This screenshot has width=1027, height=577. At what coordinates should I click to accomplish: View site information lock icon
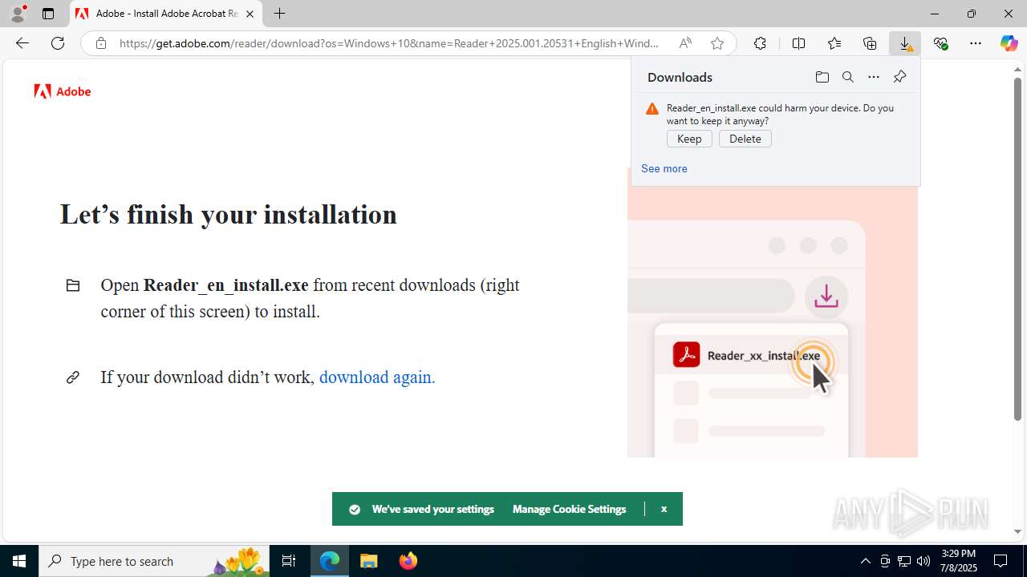click(x=100, y=43)
